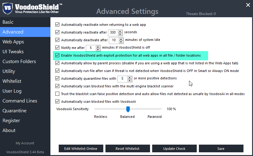This screenshot has height=156, width=253.
Task: Decrease the idle minutes spinner value
Action: coord(121,42)
